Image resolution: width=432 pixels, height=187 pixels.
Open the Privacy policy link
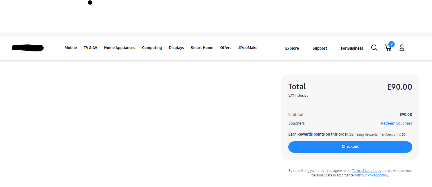pyautogui.click(x=378, y=175)
